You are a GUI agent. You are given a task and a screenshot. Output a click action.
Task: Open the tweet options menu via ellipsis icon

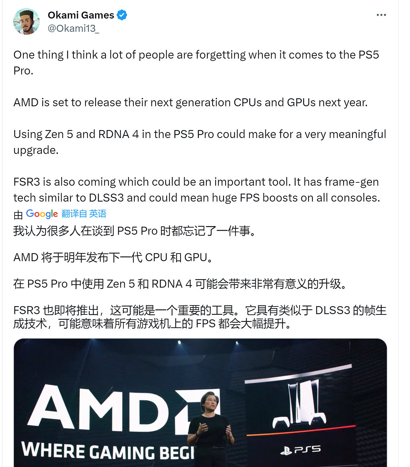coord(382,15)
